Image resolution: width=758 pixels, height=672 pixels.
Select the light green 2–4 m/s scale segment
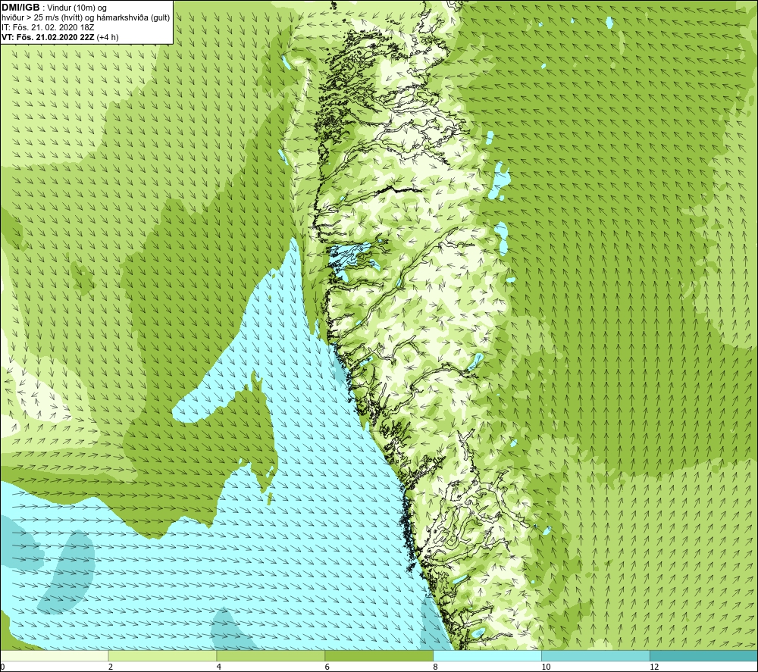[162, 655]
